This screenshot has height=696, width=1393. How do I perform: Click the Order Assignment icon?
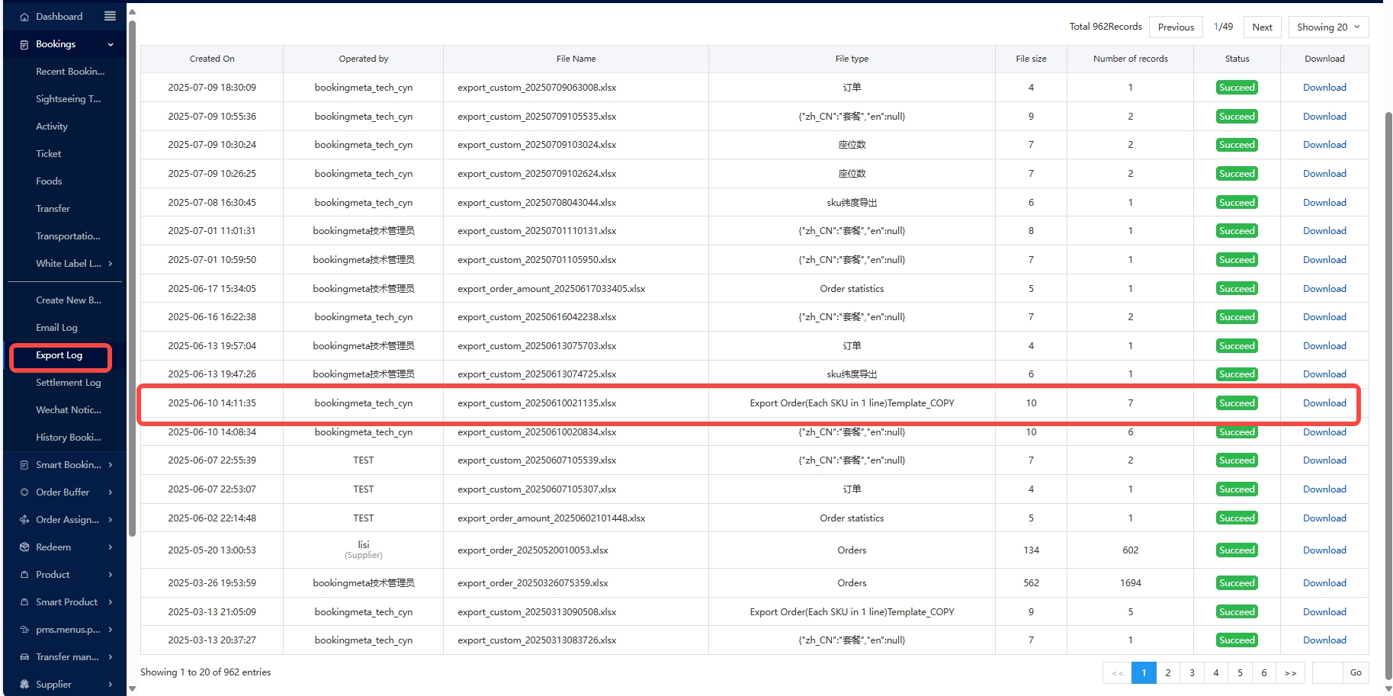coord(24,520)
